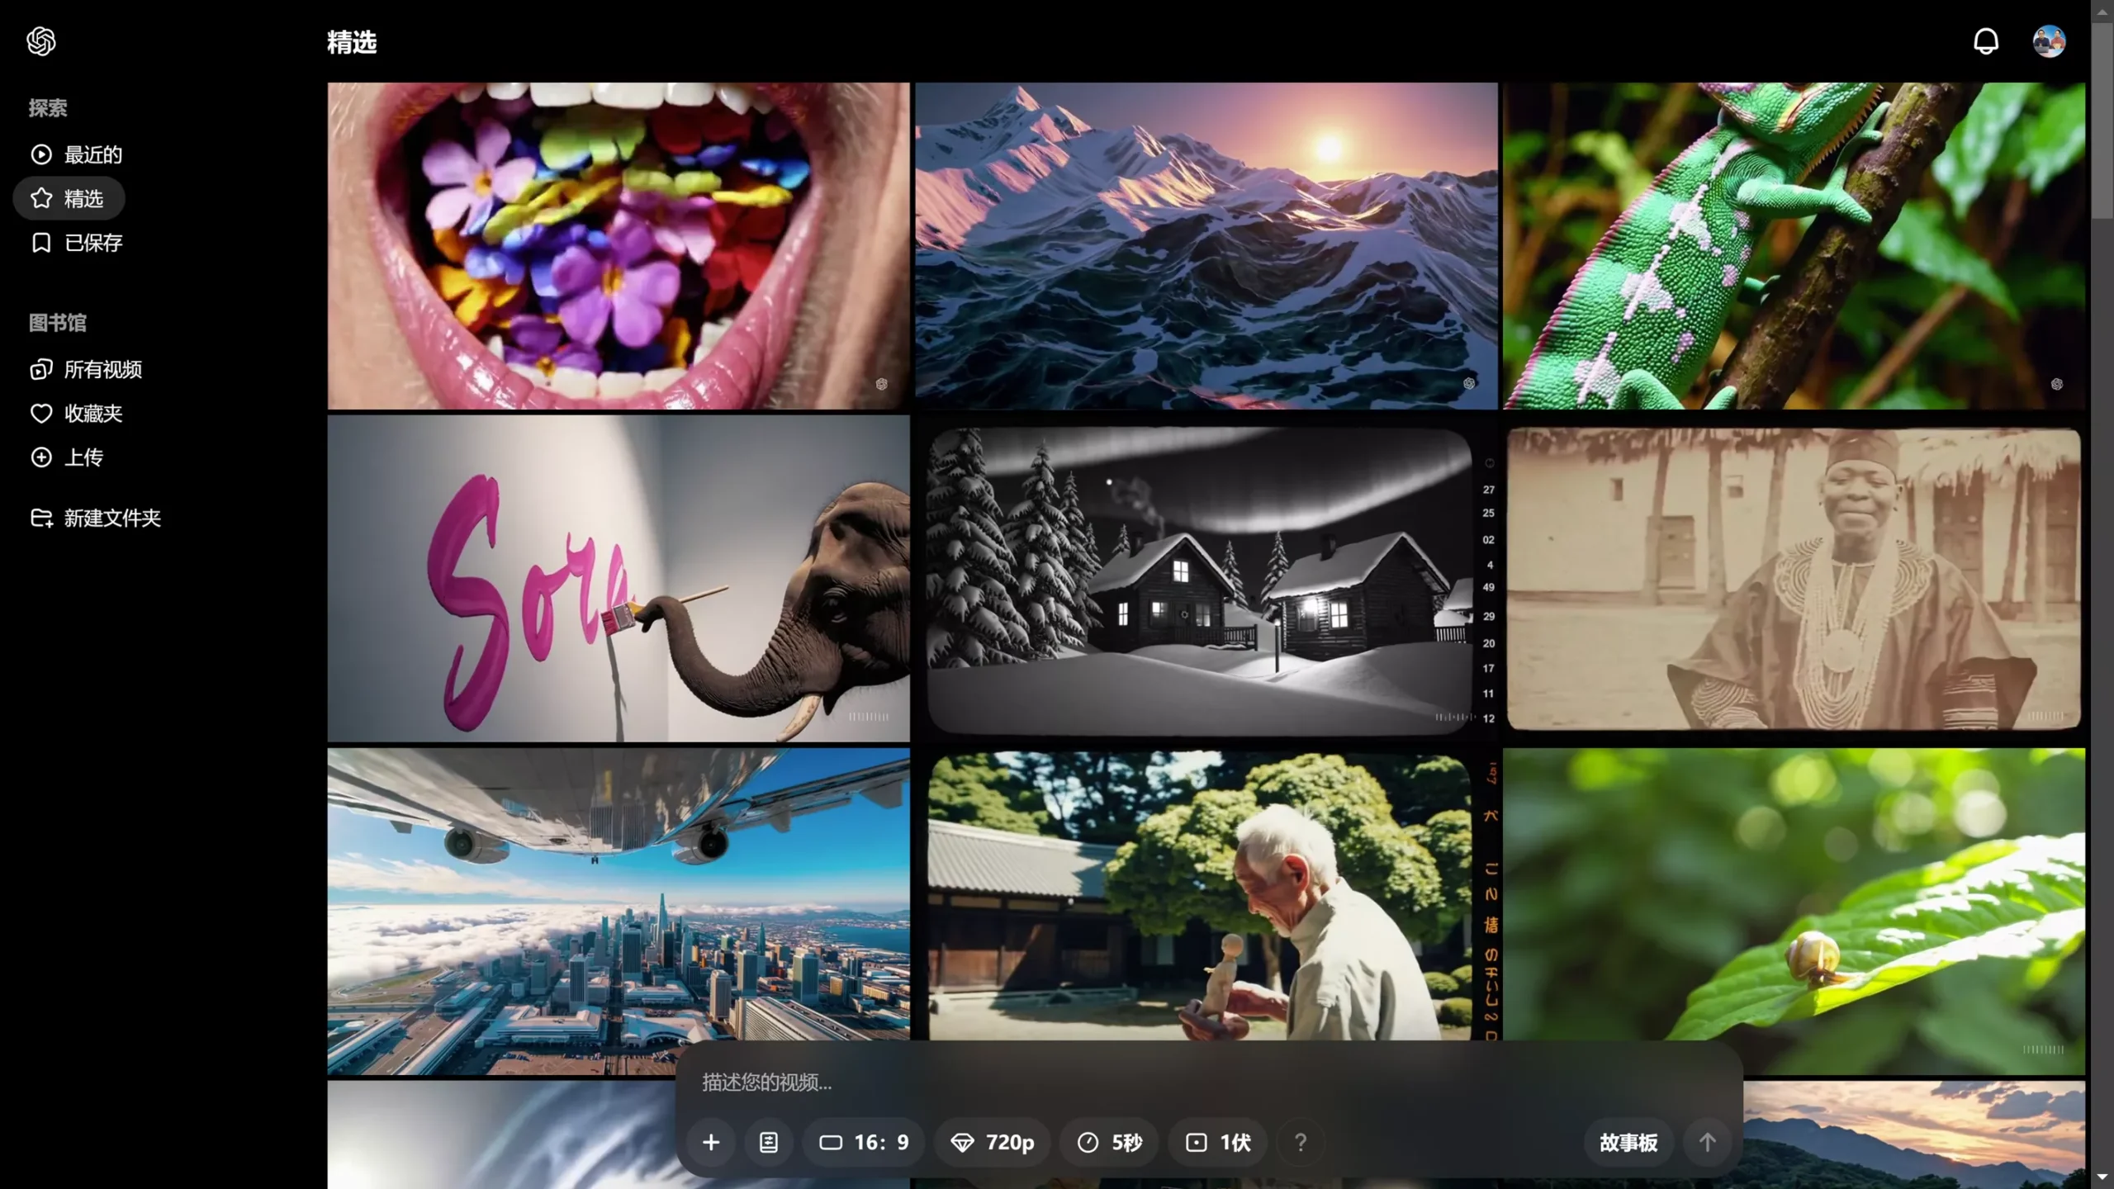
Task: Expand the 16:9 aspect ratio dropdown
Action: 864,1142
